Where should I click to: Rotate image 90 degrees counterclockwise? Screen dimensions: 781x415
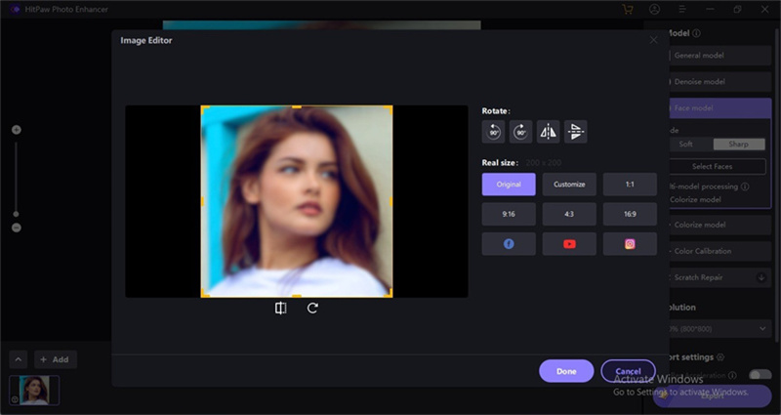494,132
